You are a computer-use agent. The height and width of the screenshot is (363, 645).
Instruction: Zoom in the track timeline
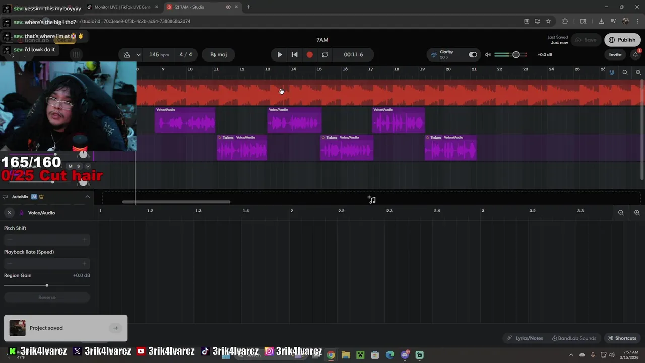[x=638, y=72]
